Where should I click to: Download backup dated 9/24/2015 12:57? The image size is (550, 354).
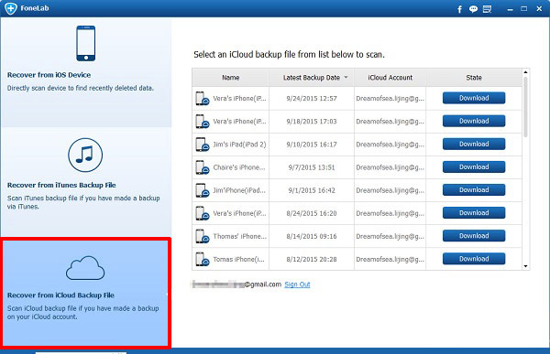click(474, 98)
